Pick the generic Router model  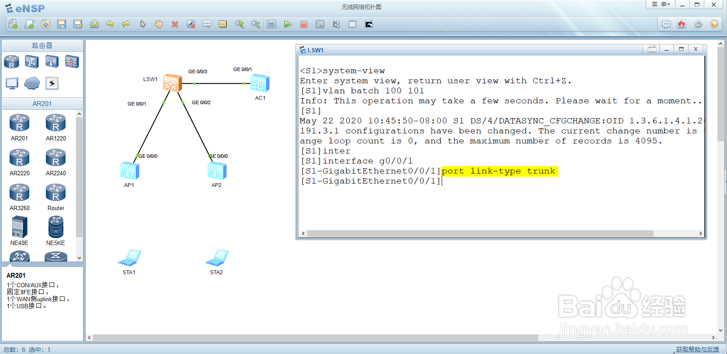click(x=55, y=197)
